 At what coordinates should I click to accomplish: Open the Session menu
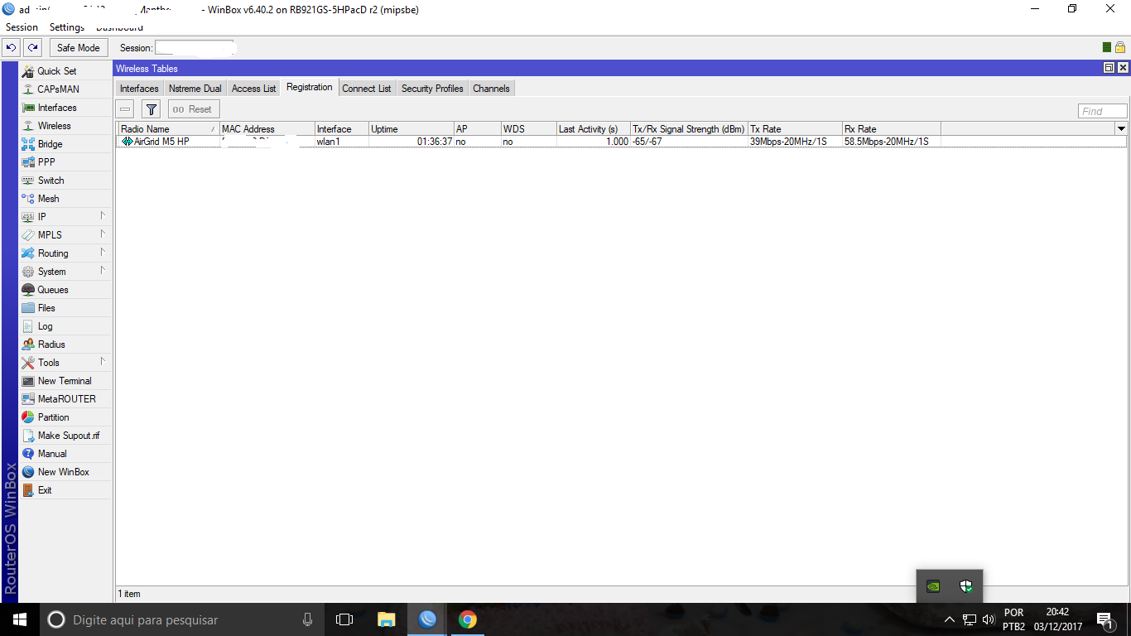pos(22,27)
